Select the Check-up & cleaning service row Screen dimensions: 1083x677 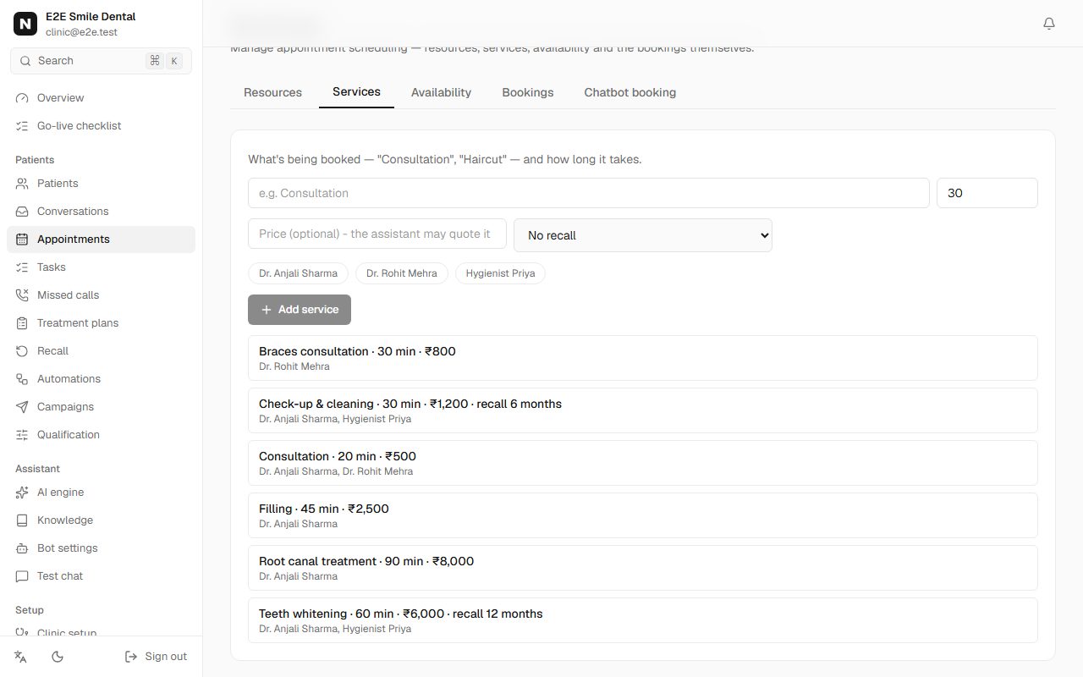click(x=643, y=410)
